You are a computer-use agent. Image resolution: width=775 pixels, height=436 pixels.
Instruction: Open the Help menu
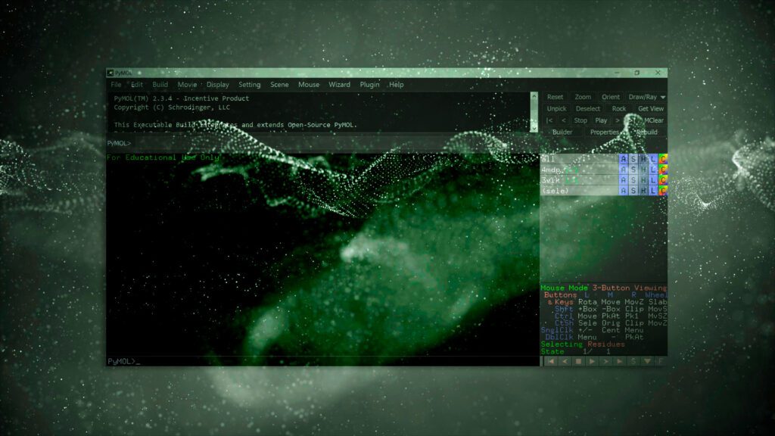(x=397, y=85)
